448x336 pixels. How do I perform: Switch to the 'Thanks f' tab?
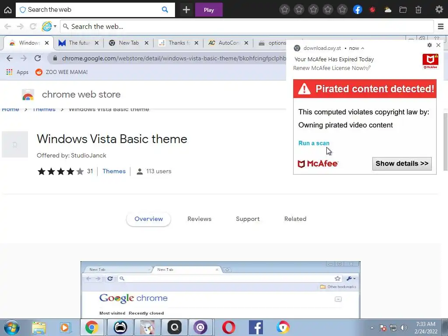(x=178, y=43)
